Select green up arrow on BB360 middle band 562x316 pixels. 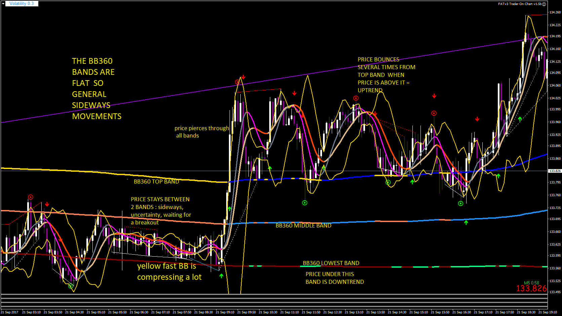click(466, 222)
